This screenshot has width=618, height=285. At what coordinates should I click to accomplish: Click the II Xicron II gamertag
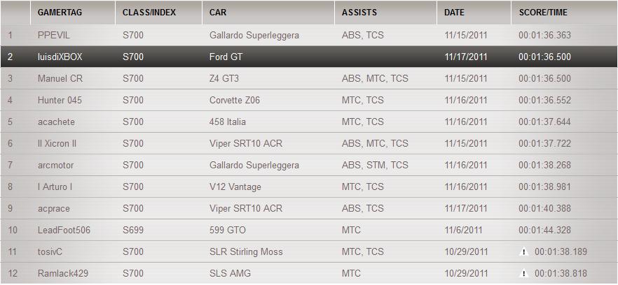(x=57, y=143)
